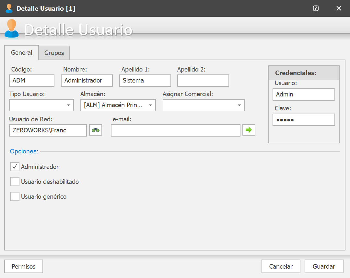The height and width of the screenshot is (278, 350).
Task: Click the Clave label text
Action: point(283,108)
